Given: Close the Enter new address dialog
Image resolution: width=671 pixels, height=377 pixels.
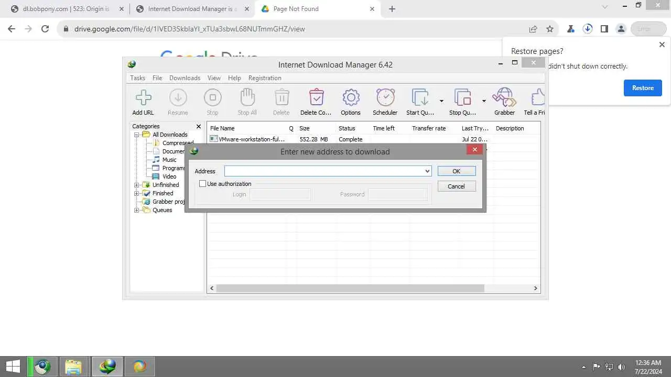Looking at the screenshot, I should point(474,149).
